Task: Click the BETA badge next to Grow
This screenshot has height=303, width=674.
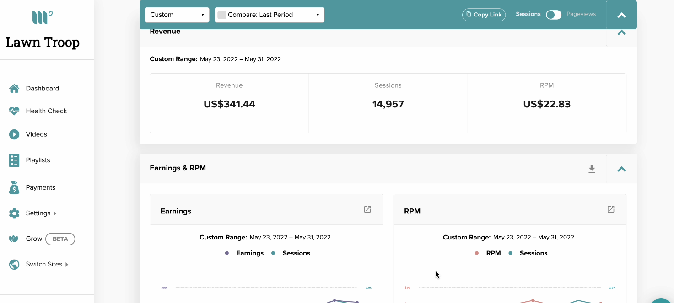Action: [60, 239]
